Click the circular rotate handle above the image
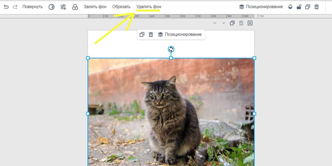The image size is (332, 166). [171, 49]
